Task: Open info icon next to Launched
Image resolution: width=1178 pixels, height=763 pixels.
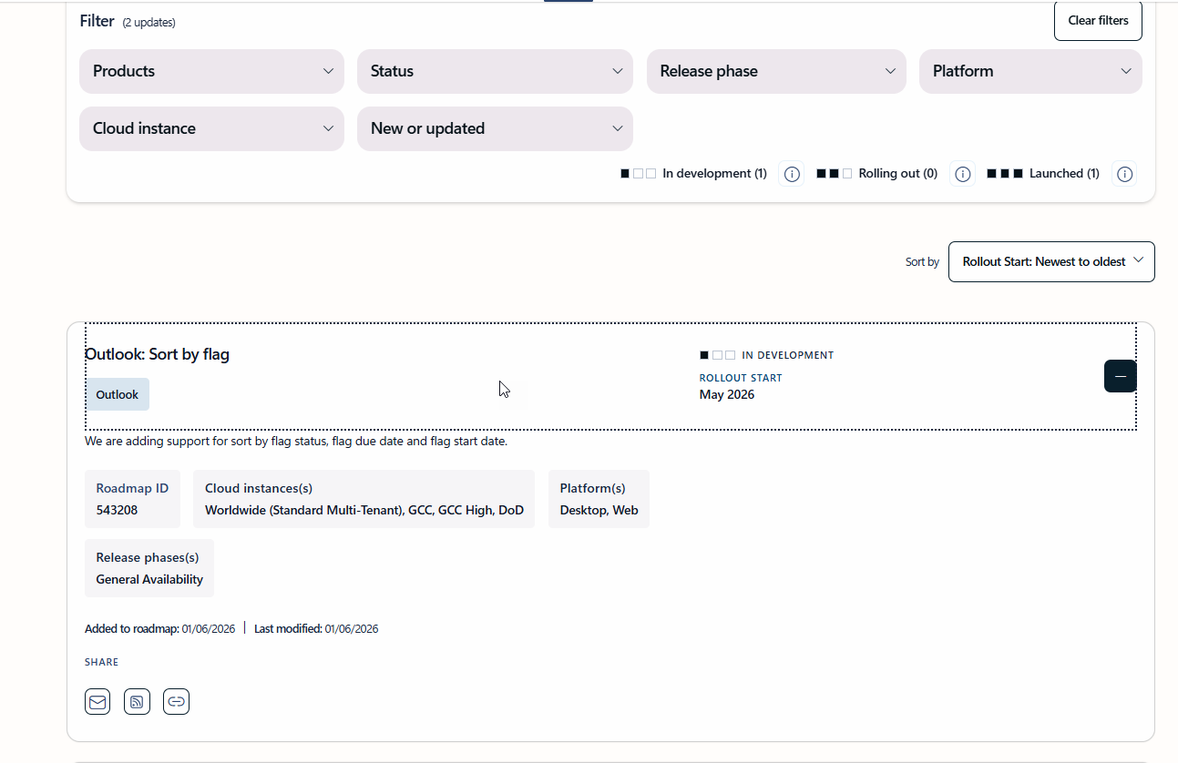Action: (1124, 174)
